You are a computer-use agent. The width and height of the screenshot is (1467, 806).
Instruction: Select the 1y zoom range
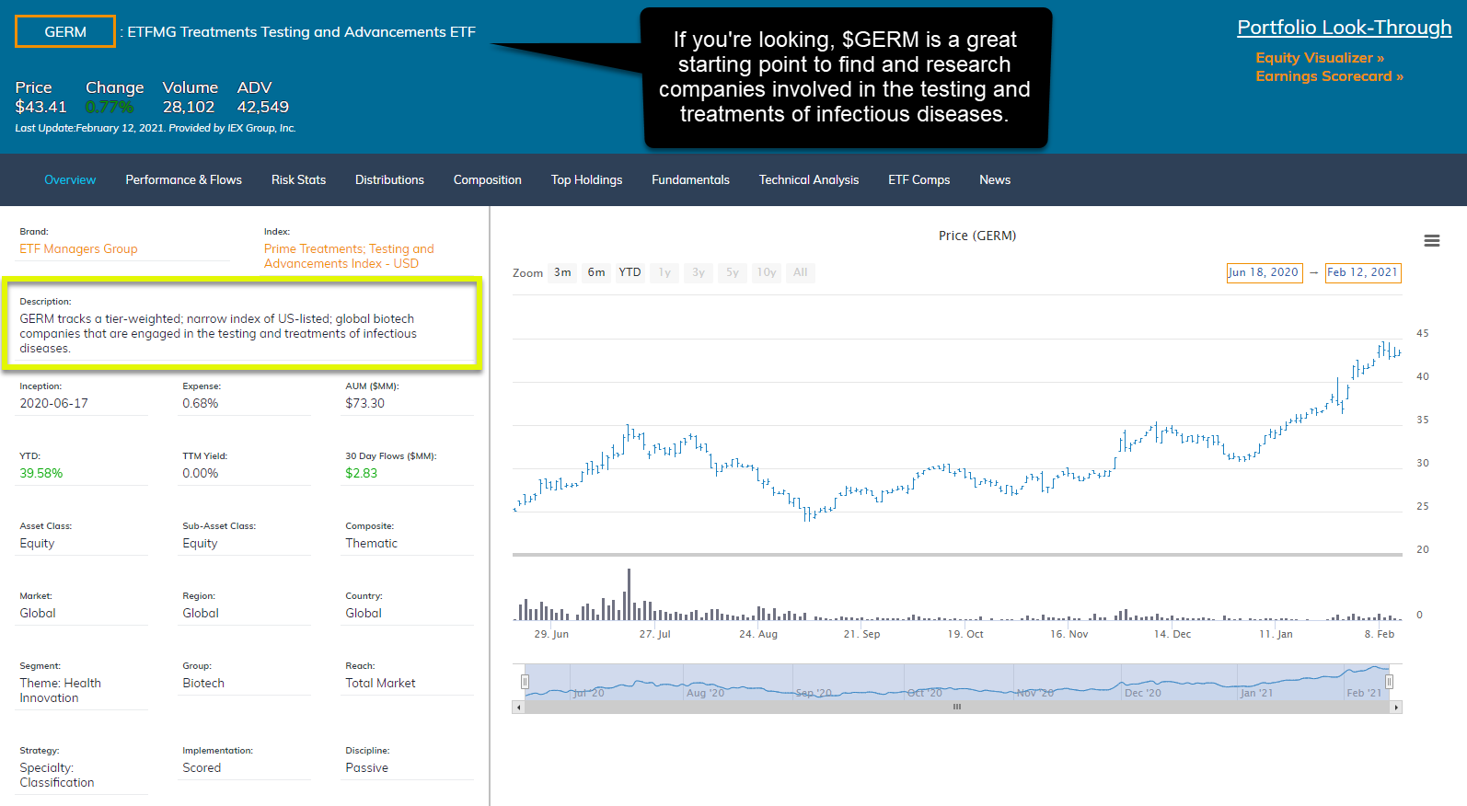pos(664,272)
